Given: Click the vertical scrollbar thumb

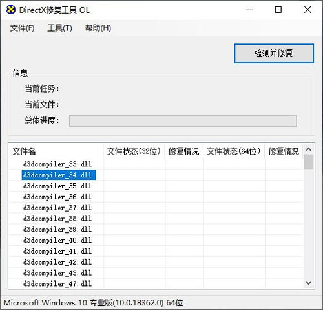Looking at the screenshot, I should [309, 162].
